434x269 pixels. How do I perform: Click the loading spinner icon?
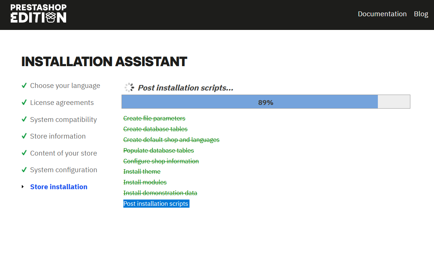coord(129,88)
